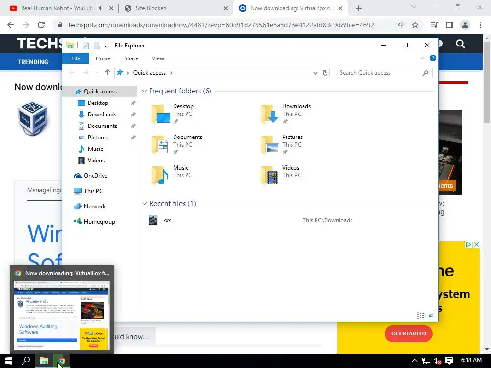Expand the File Explorer ribbon chevron
Image resolution: width=491 pixels, height=368 pixels.
point(422,58)
